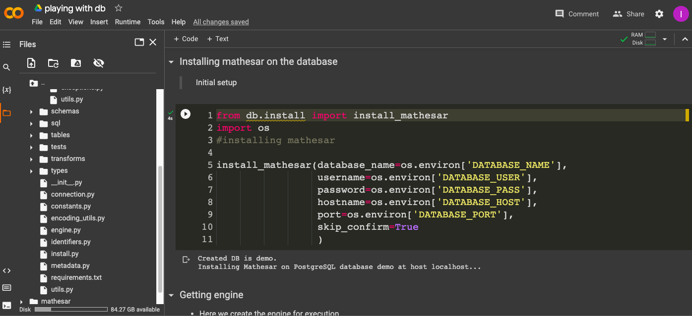Star the notebook next to its title
The width and height of the screenshot is (692, 316).
[118, 8]
